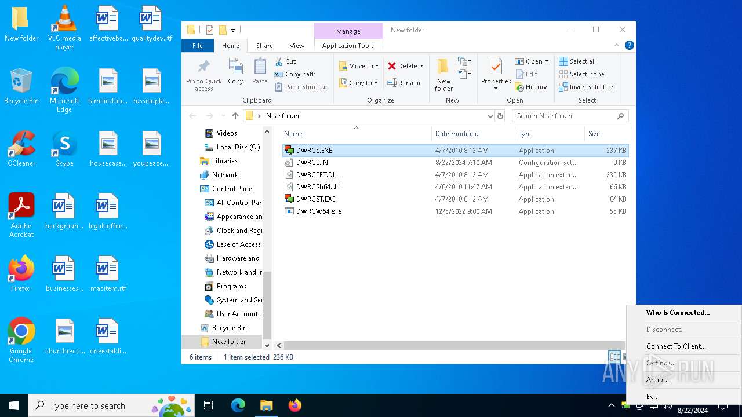The image size is (742, 417).
Task: Click the History button
Action: click(x=531, y=87)
